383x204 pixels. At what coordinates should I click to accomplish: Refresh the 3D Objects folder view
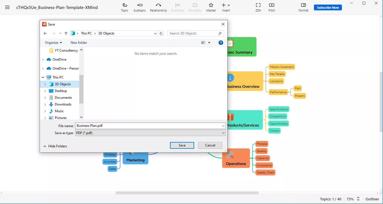click(x=161, y=33)
